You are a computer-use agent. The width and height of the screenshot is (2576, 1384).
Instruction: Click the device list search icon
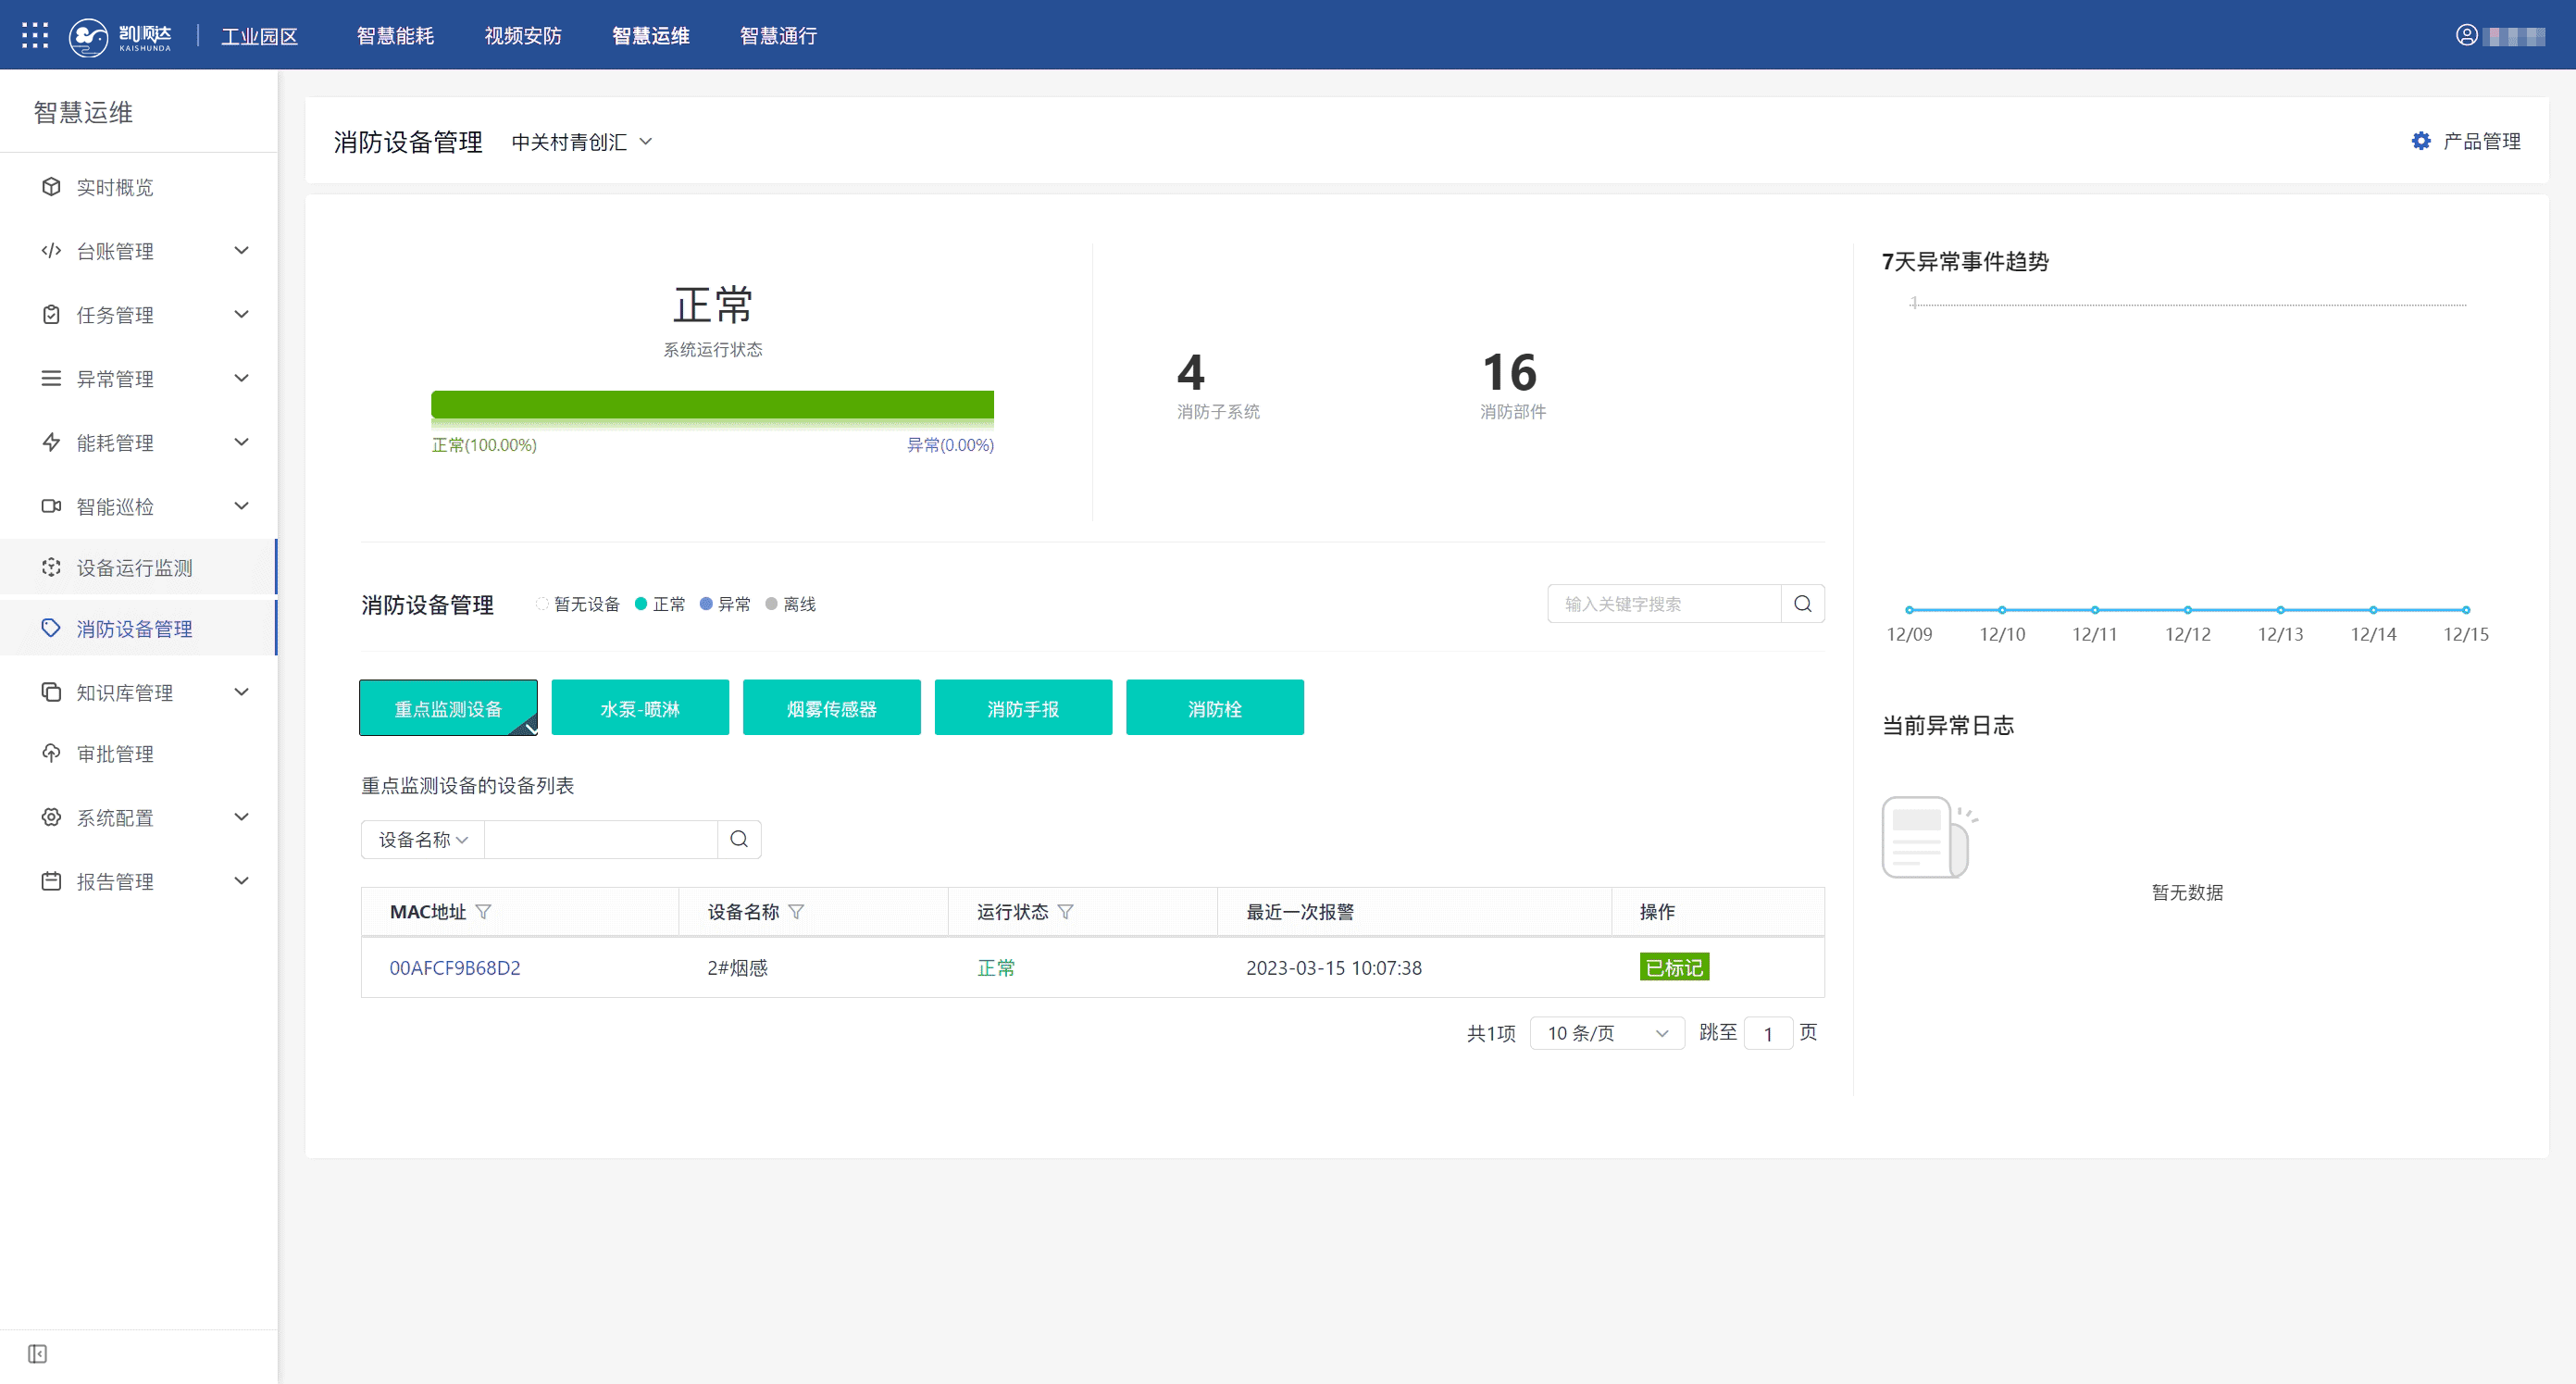[x=739, y=839]
